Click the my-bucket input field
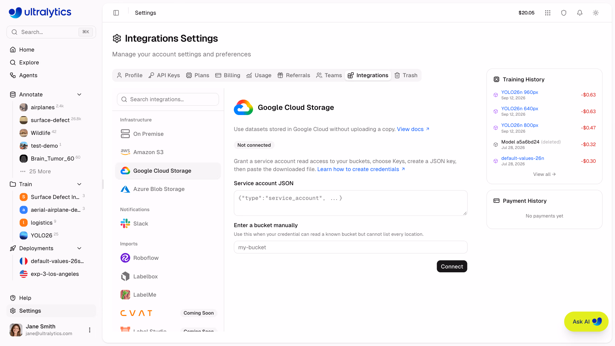Viewport: 615px width, 346px height. coord(350,247)
